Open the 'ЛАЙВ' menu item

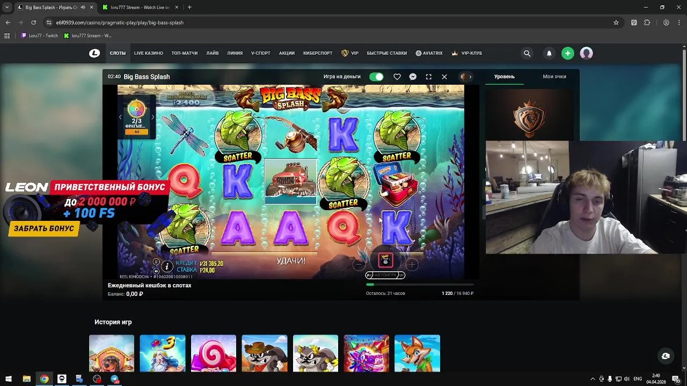click(213, 53)
